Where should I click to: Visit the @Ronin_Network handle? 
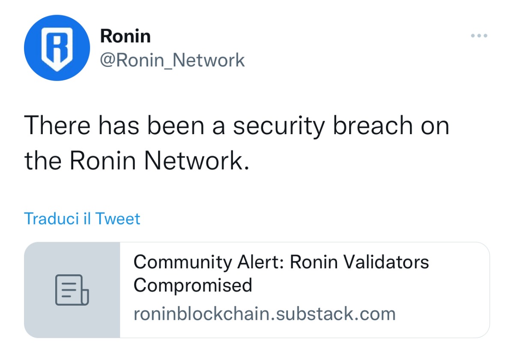pos(172,60)
